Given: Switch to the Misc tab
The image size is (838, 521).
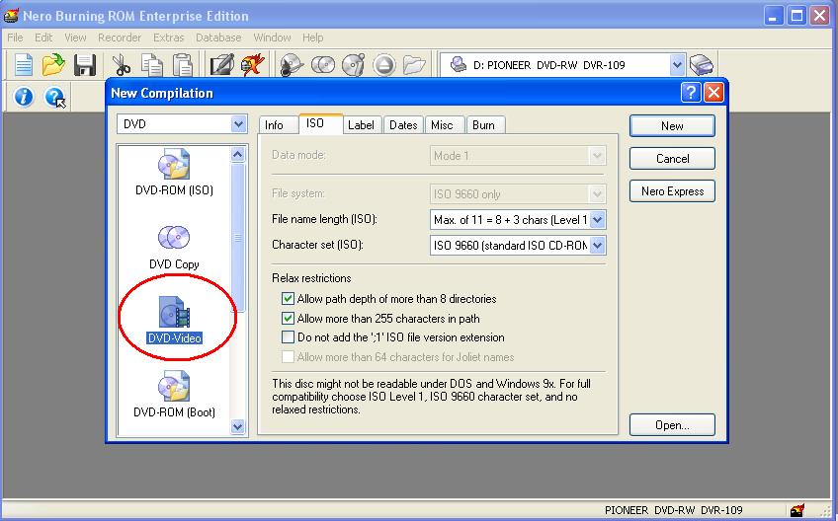Looking at the screenshot, I should click(445, 125).
